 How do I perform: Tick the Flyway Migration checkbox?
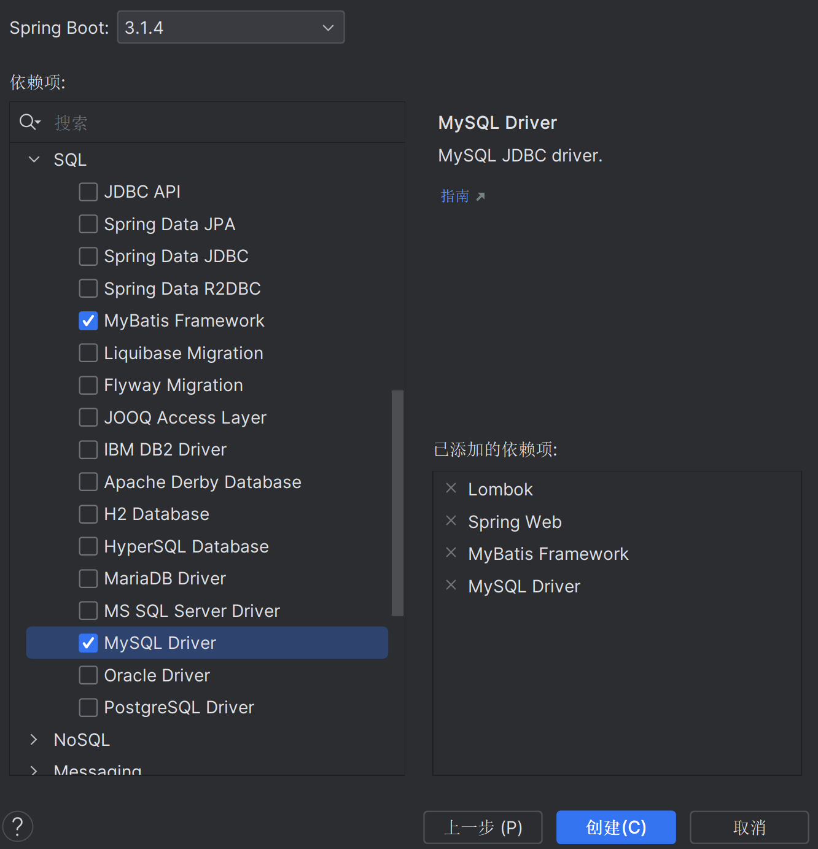point(88,385)
